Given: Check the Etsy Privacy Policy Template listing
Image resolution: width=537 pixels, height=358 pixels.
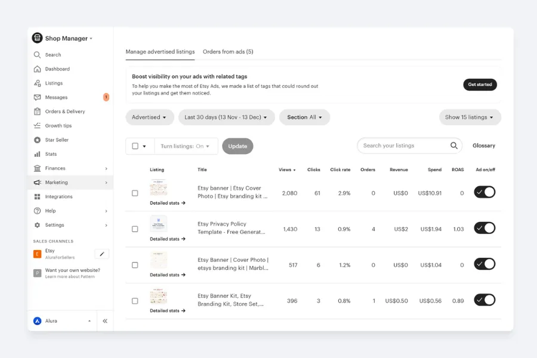Looking at the screenshot, I should tap(135, 229).
